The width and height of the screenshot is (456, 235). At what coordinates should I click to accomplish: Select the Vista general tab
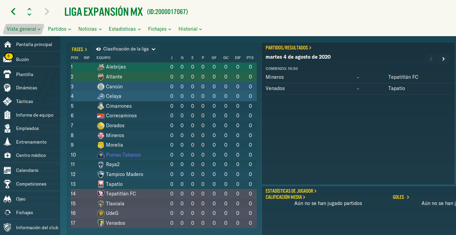24,29
